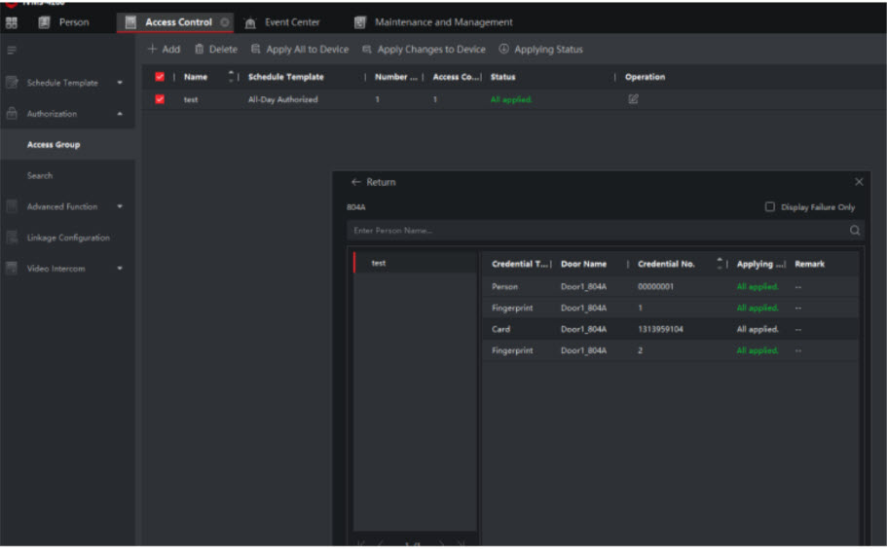The height and width of the screenshot is (549, 887).
Task: Uncheck the test access group row checkbox
Action: 160,99
